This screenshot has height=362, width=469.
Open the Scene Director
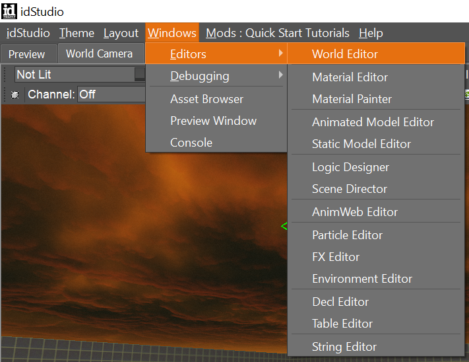coord(376,189)
